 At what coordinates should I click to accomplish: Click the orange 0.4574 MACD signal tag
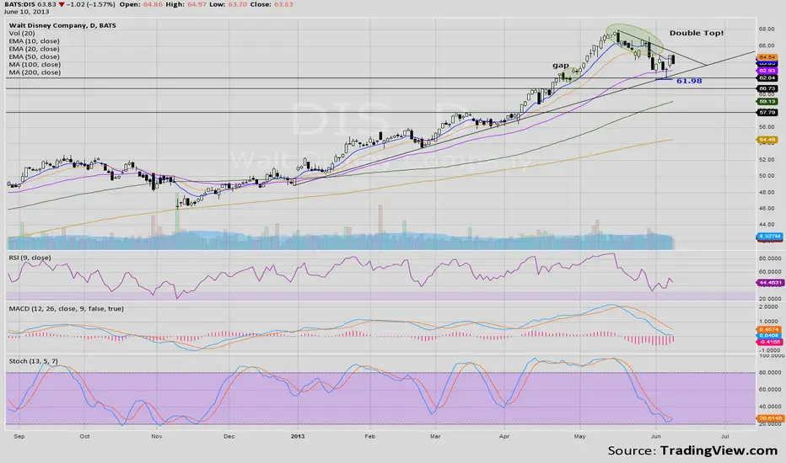tap(769, 329)
